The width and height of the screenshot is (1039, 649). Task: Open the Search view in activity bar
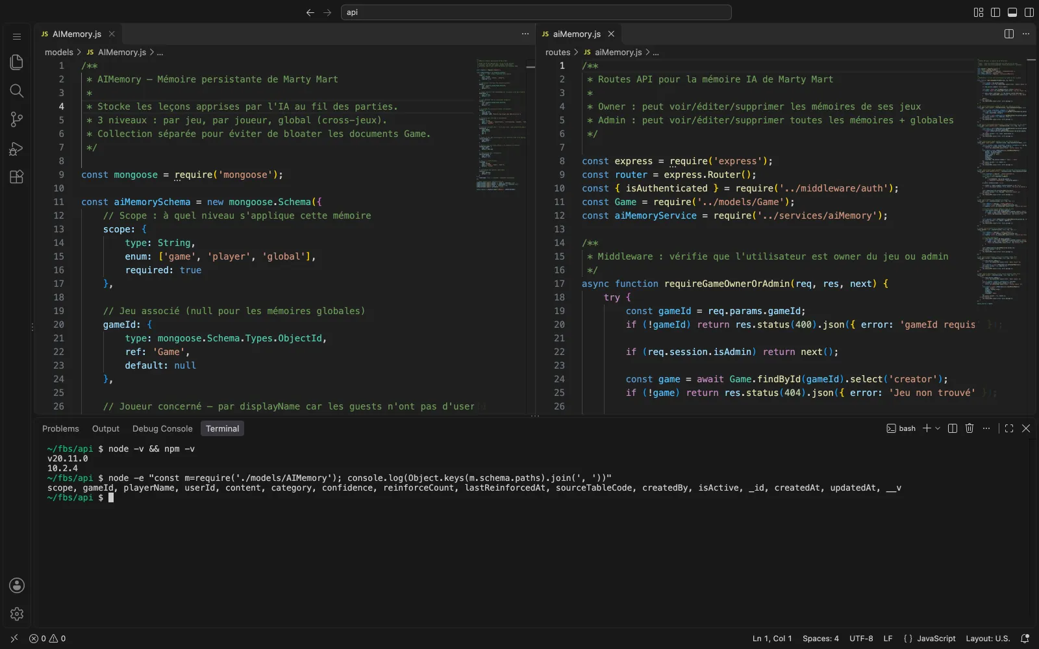[17, 91]
